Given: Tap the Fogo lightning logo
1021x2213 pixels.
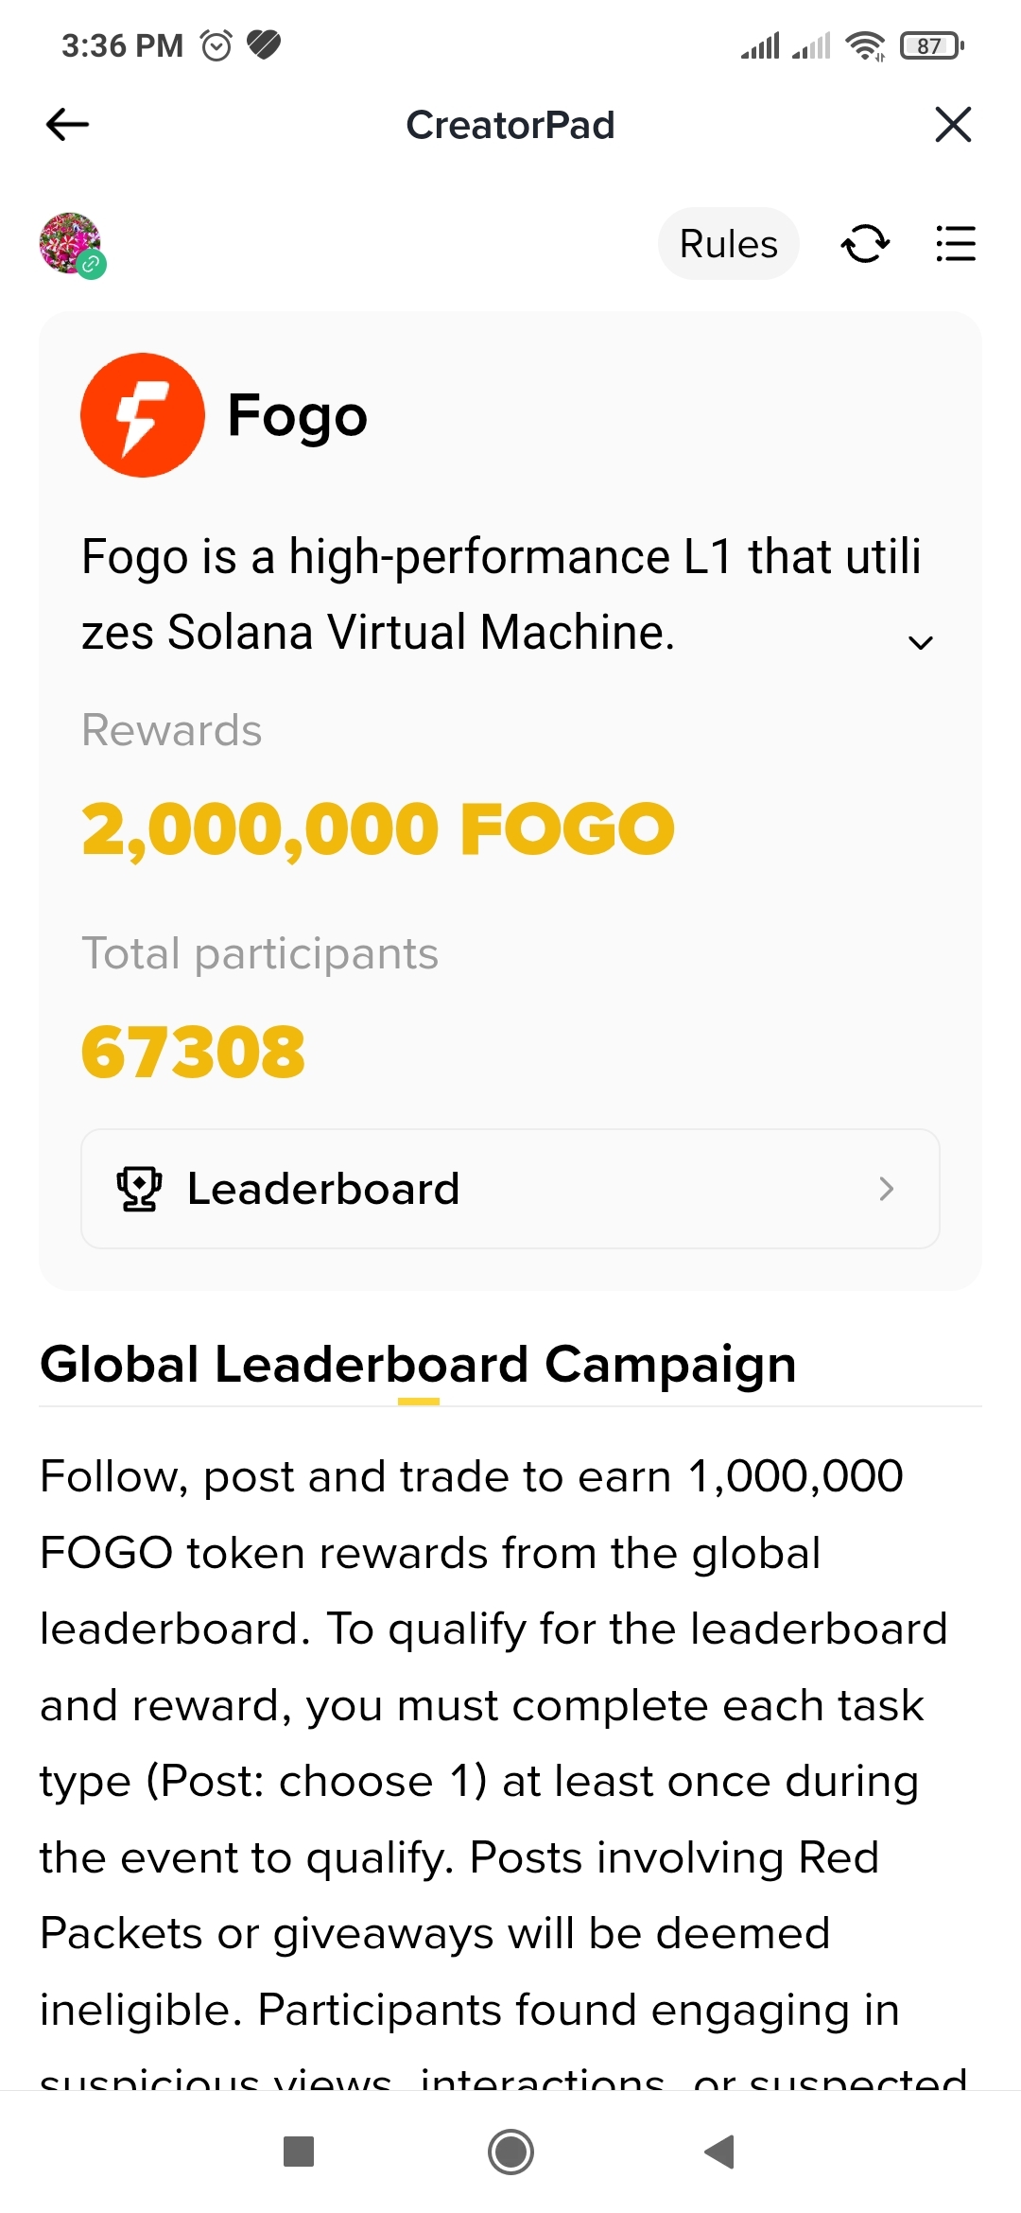Looking at the screenshot, I should 143,415.
